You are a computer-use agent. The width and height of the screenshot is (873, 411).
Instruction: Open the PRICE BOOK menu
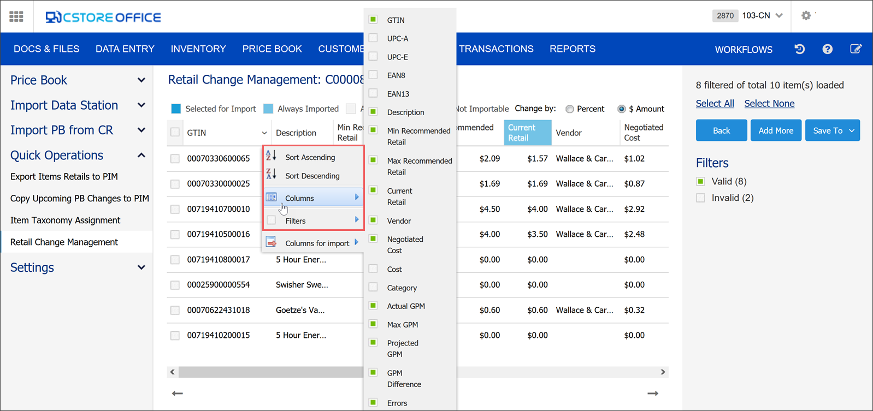tap(272, 49)
